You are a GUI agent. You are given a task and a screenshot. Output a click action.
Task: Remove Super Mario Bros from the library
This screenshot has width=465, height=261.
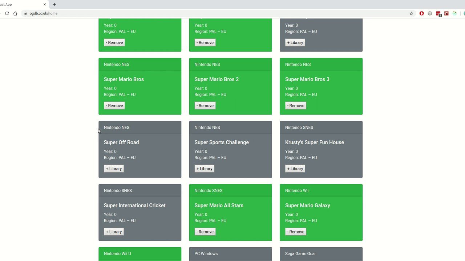point(114,105)
